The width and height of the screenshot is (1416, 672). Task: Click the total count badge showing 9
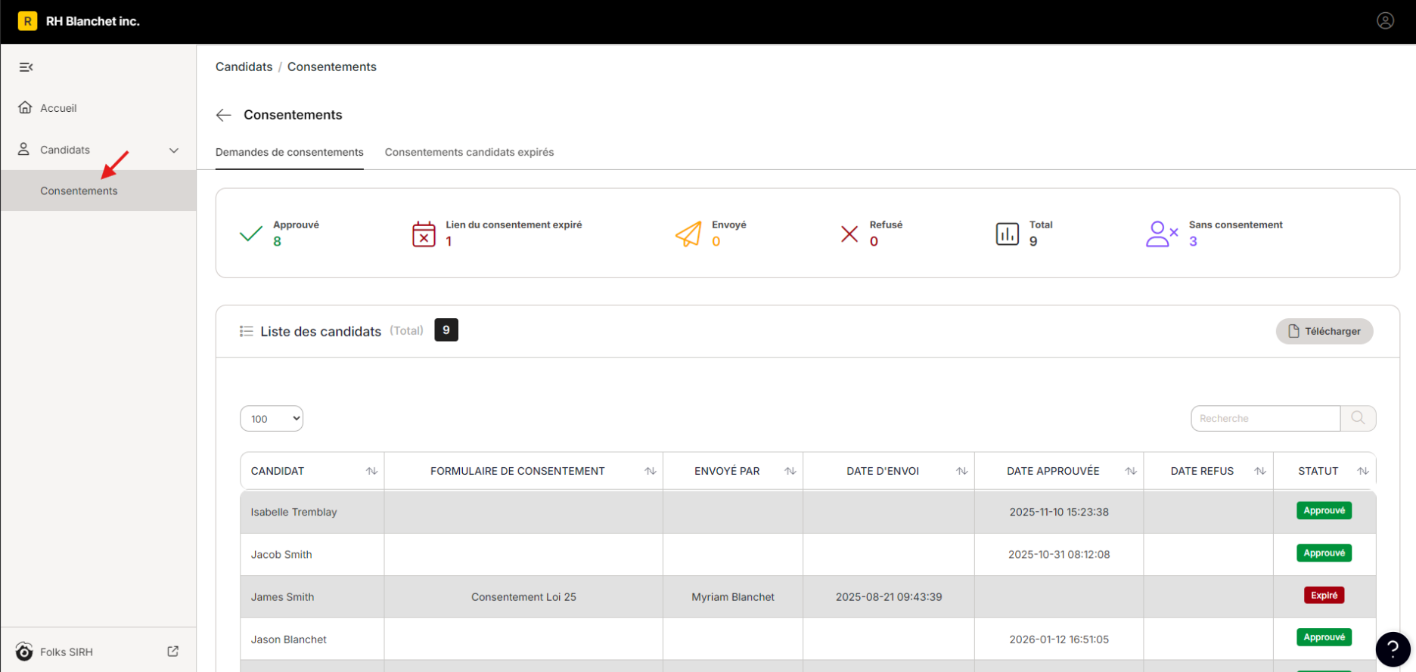coord(446,330)
